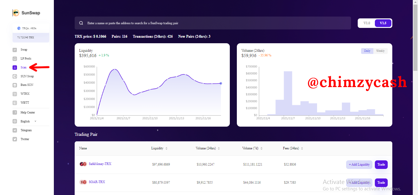Viewport: 418px width, 195px height.
Task: Sort table by Volume (7d) arrows
Action: coord(262,148)
